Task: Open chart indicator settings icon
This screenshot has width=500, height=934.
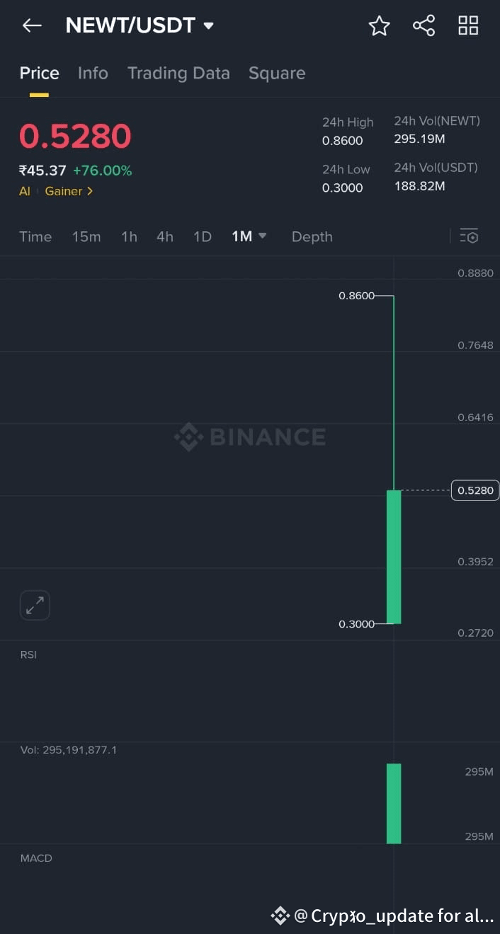Action: [469, 236]
